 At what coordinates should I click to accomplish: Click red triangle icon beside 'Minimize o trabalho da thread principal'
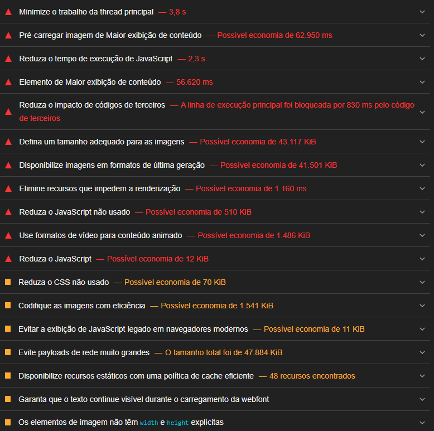[8, 12]
